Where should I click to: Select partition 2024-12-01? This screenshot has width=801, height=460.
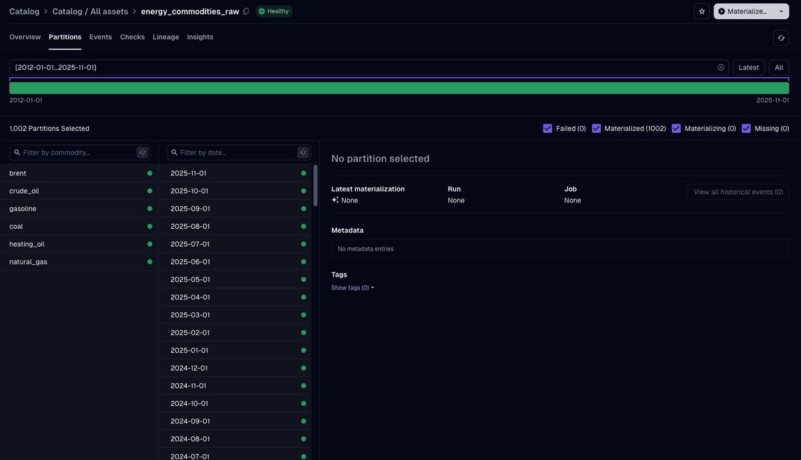(x=236, y=368)
